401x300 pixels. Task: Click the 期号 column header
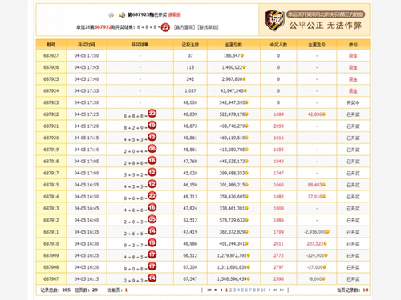pos(51,45)
